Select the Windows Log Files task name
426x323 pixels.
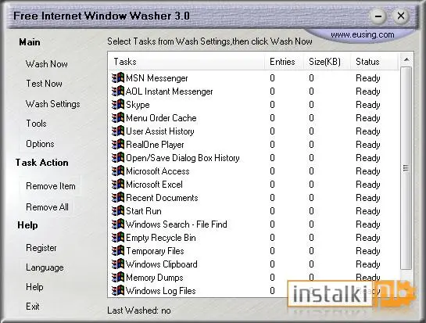point(160,291)
